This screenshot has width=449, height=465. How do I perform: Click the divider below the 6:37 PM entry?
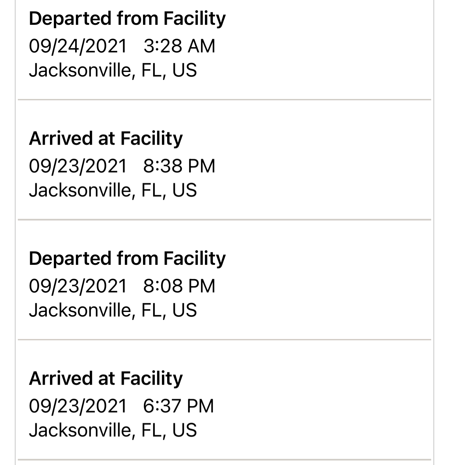pyautogui.click(x=224, y=459)
